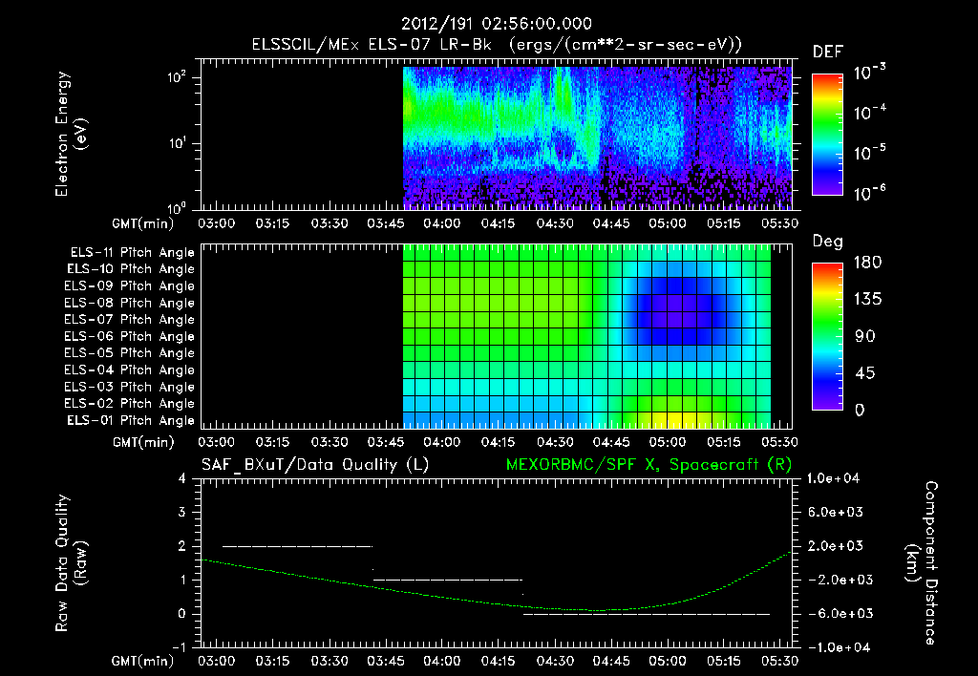Viewport: 978px width, 676px height.
Task: Click the Raw Data Quality (Raw) axis label
Action: [x=71, y=563]
